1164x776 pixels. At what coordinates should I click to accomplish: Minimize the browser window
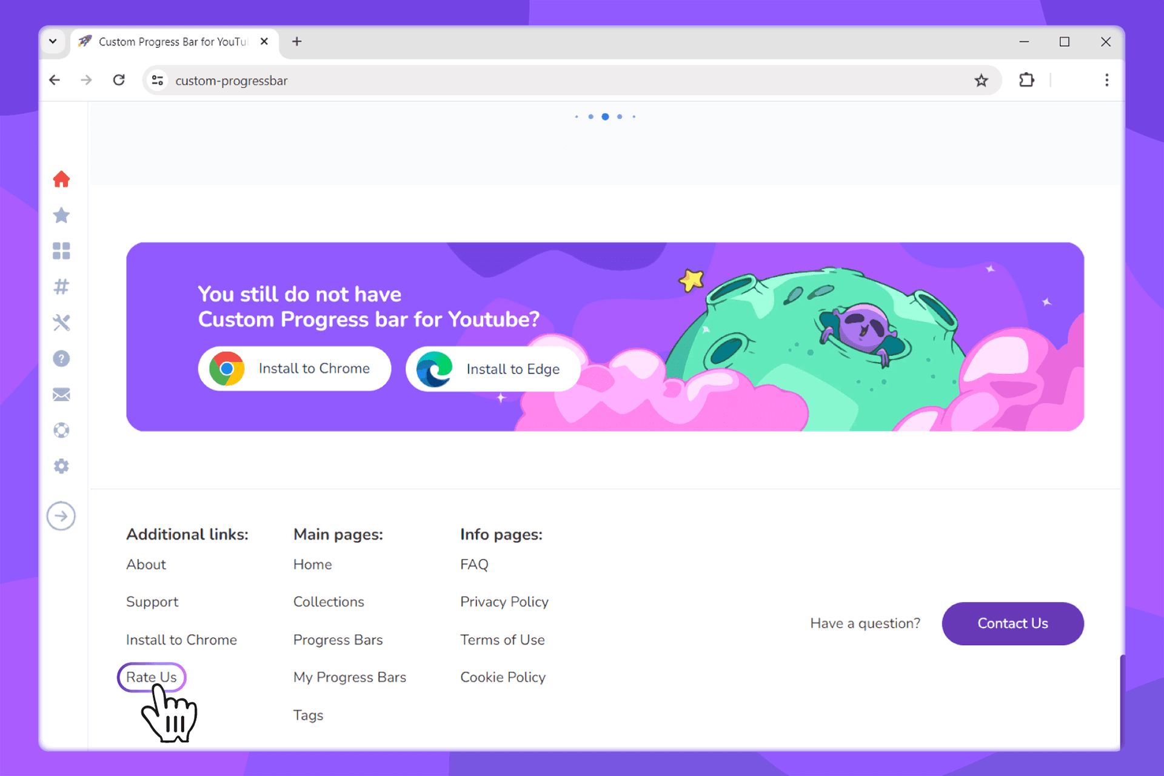pos(1024,41)
